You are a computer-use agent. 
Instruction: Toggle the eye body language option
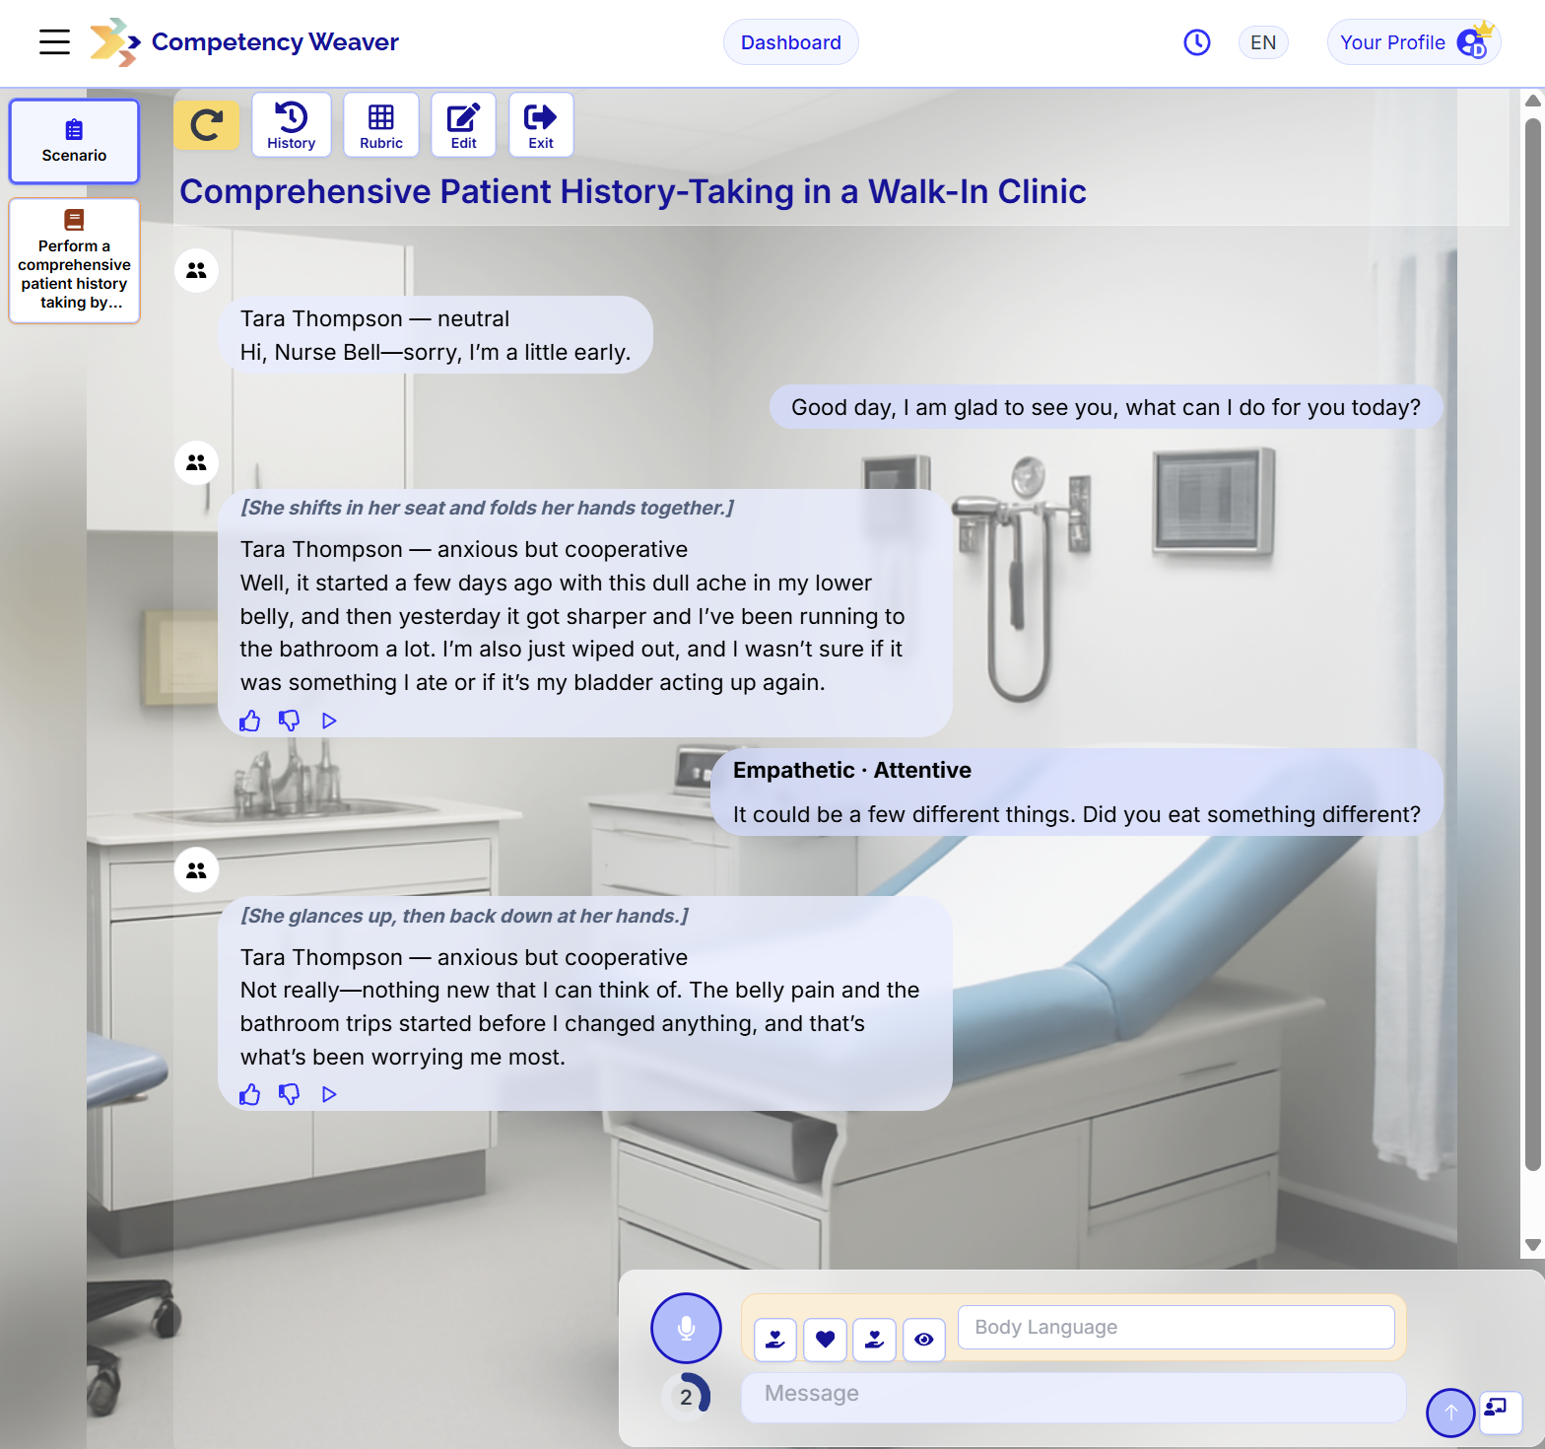pyautogui.click(x=924, y=1340)
